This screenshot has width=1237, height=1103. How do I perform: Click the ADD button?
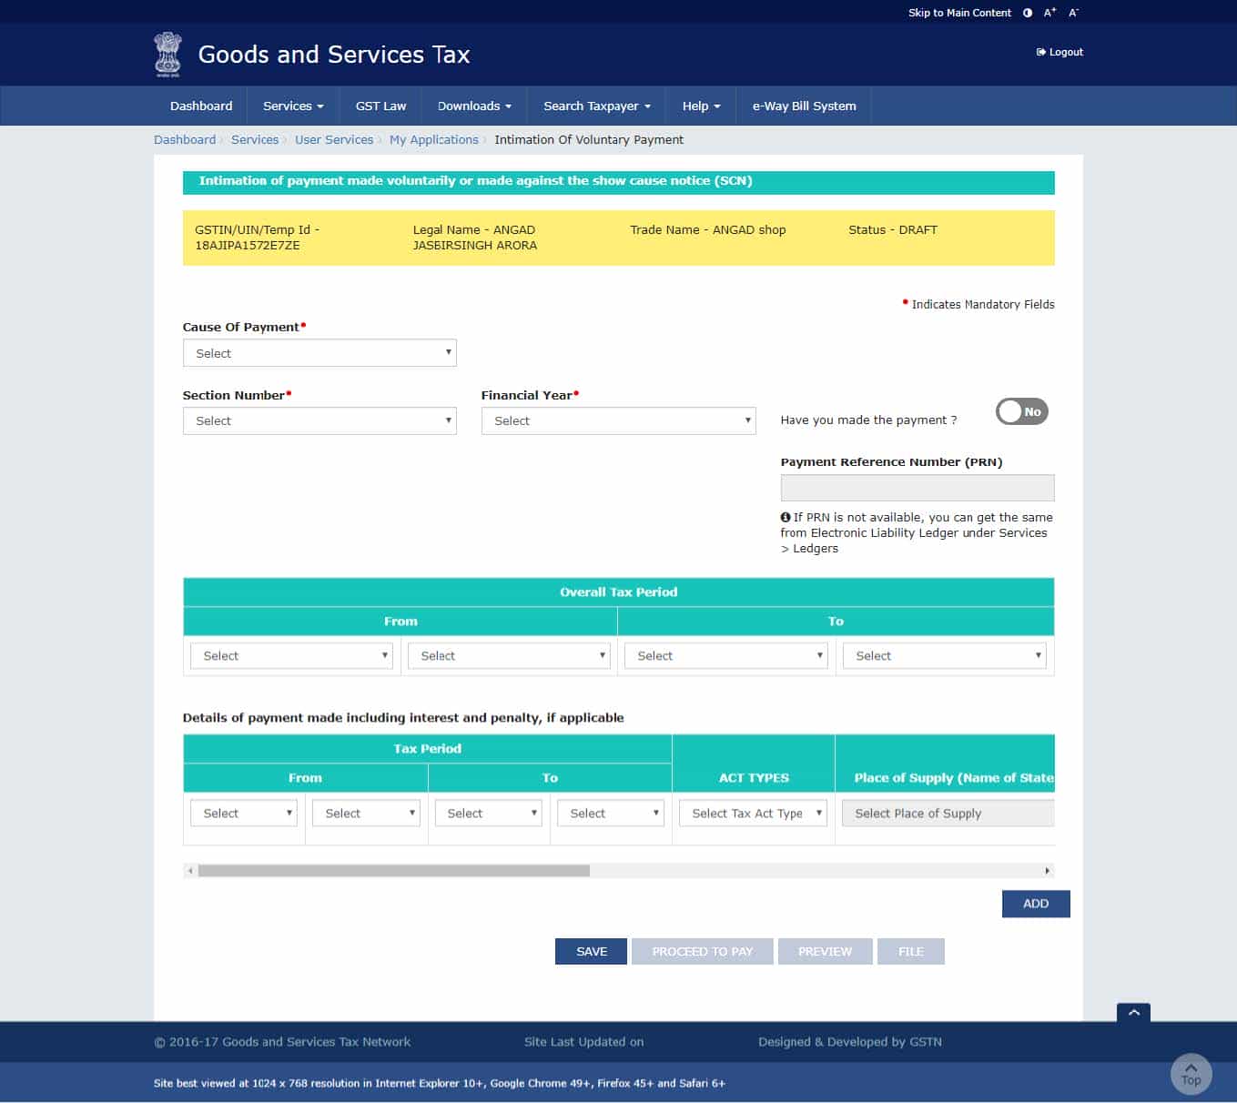(x=1036, y=904)
